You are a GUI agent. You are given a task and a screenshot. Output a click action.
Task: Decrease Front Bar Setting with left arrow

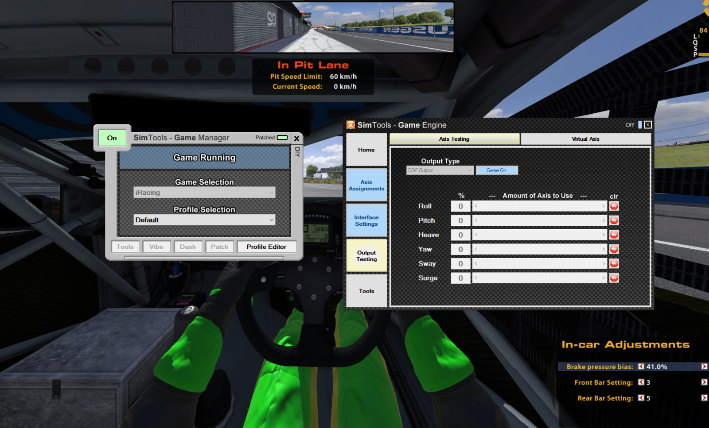(641, 382)
